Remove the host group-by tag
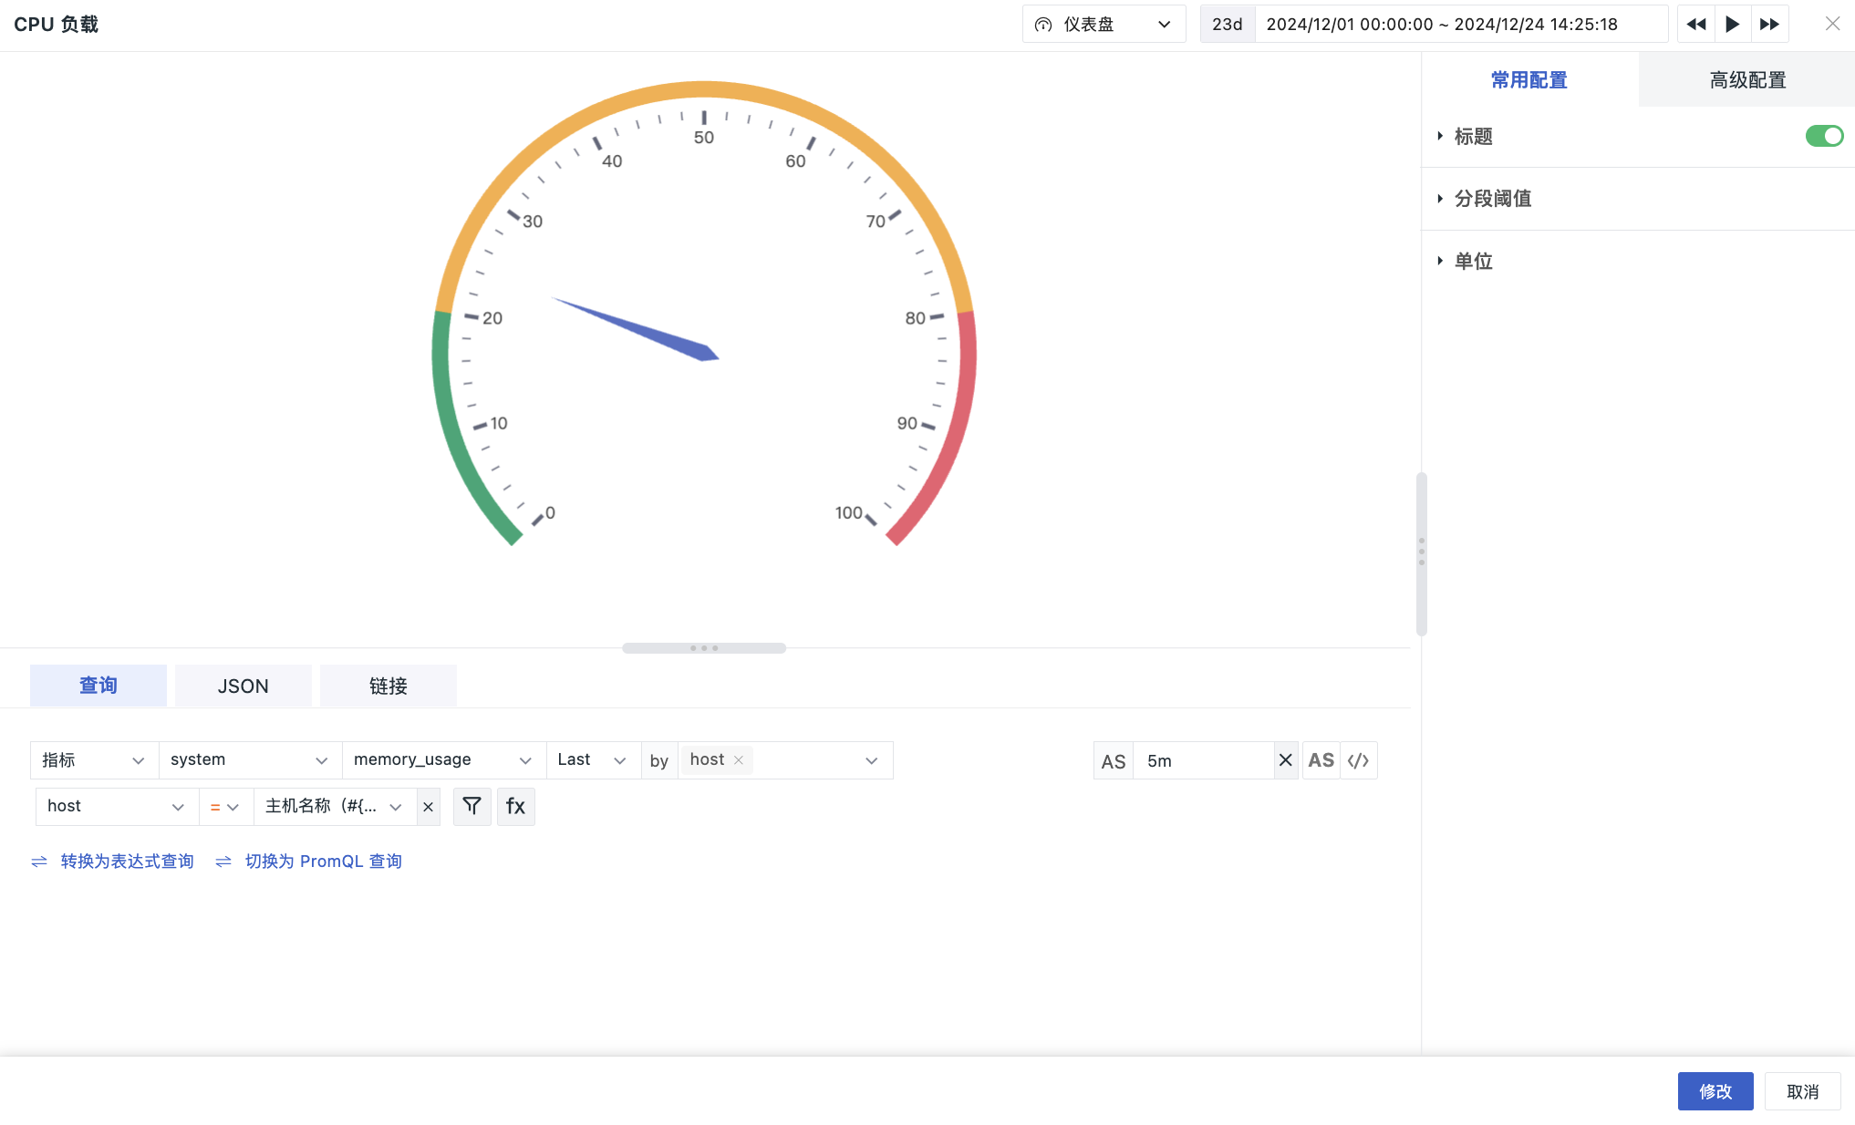Image resolution: width=1855 pixels, height=1125 pixels. click(x=739, y=760)
